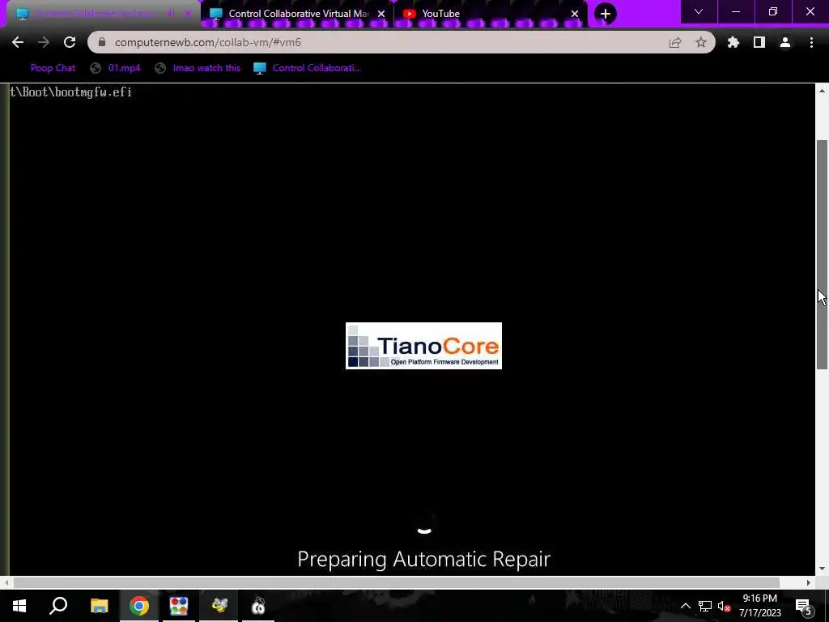Open the Control Collaborati... bookmark
The height and width of the screenshot is (622, 829).
coord(307,68)
